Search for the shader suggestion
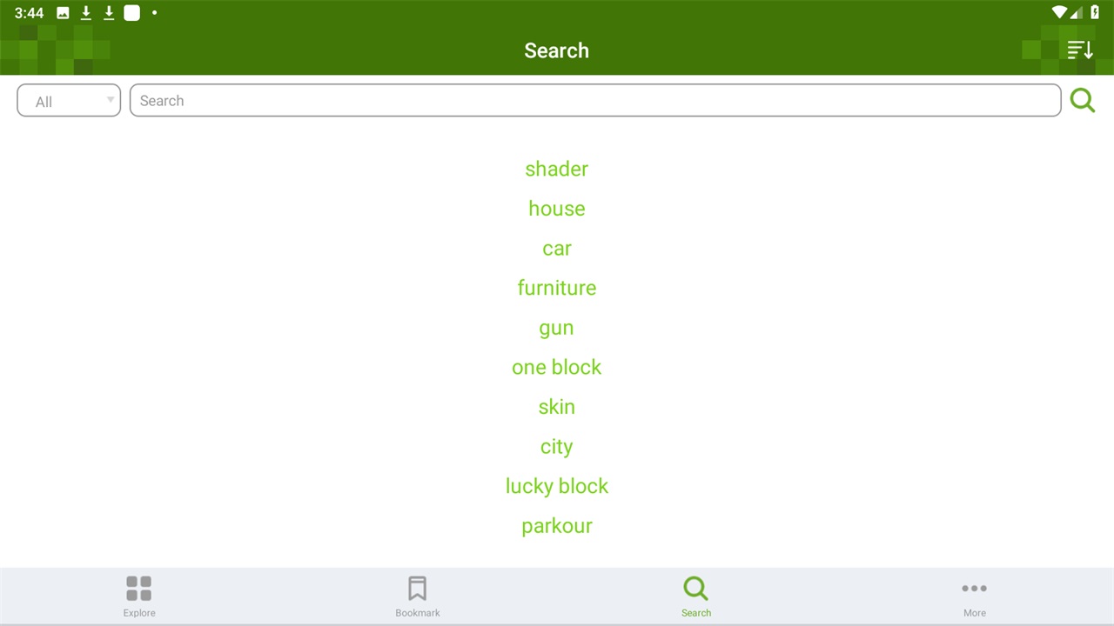The height and width of the screenshot is (626, 1114). tap(557, 169)
